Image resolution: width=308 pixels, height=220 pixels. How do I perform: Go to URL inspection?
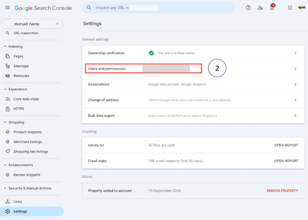(26, 33)
